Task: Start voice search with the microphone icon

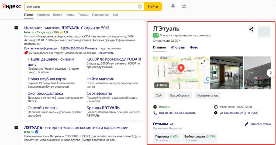Action: pos(173,6)
